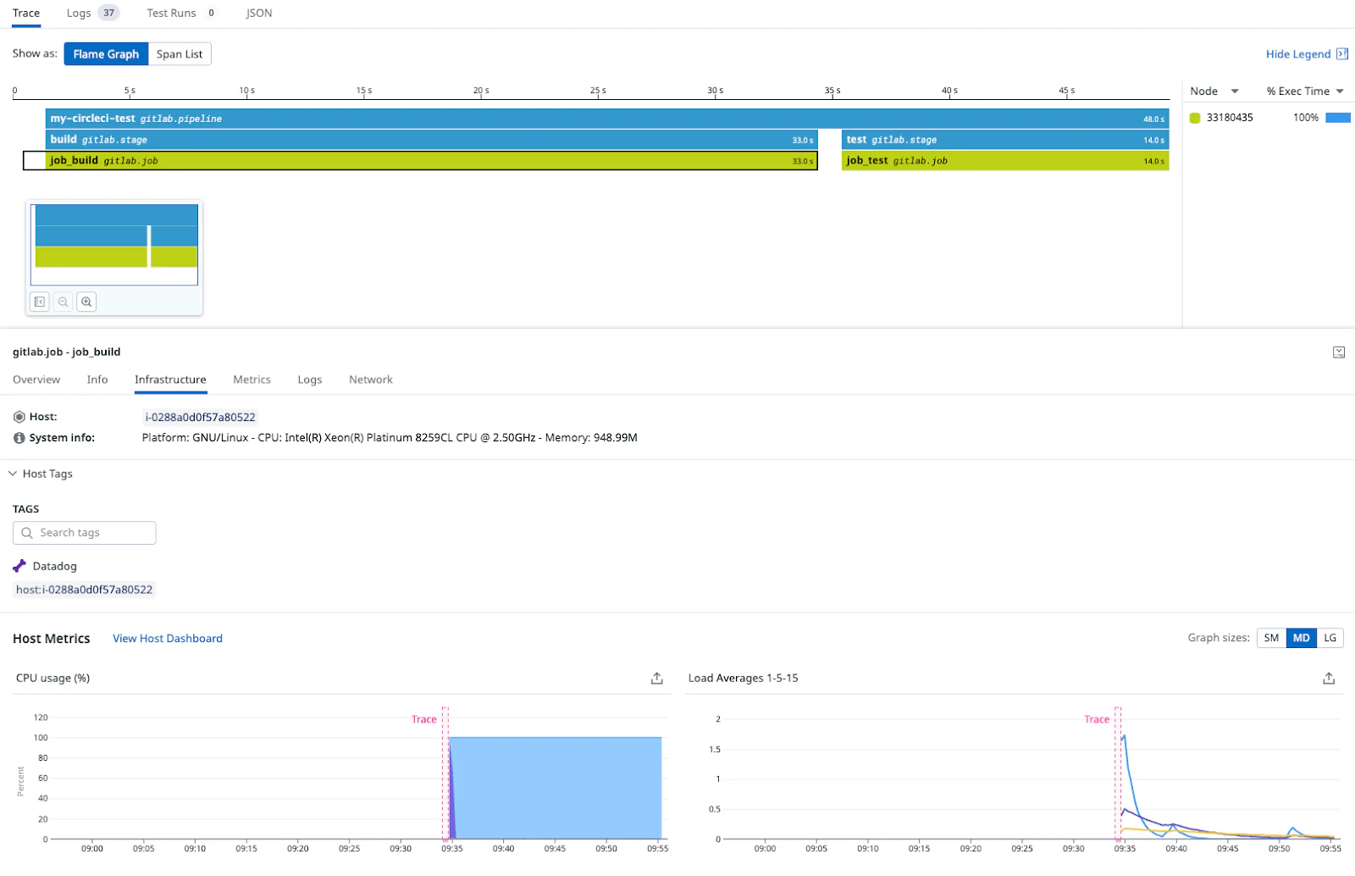Screen dimensions: 1355x876
Task: Open the Logs tab with 37 entries
Action: point(93,14)
